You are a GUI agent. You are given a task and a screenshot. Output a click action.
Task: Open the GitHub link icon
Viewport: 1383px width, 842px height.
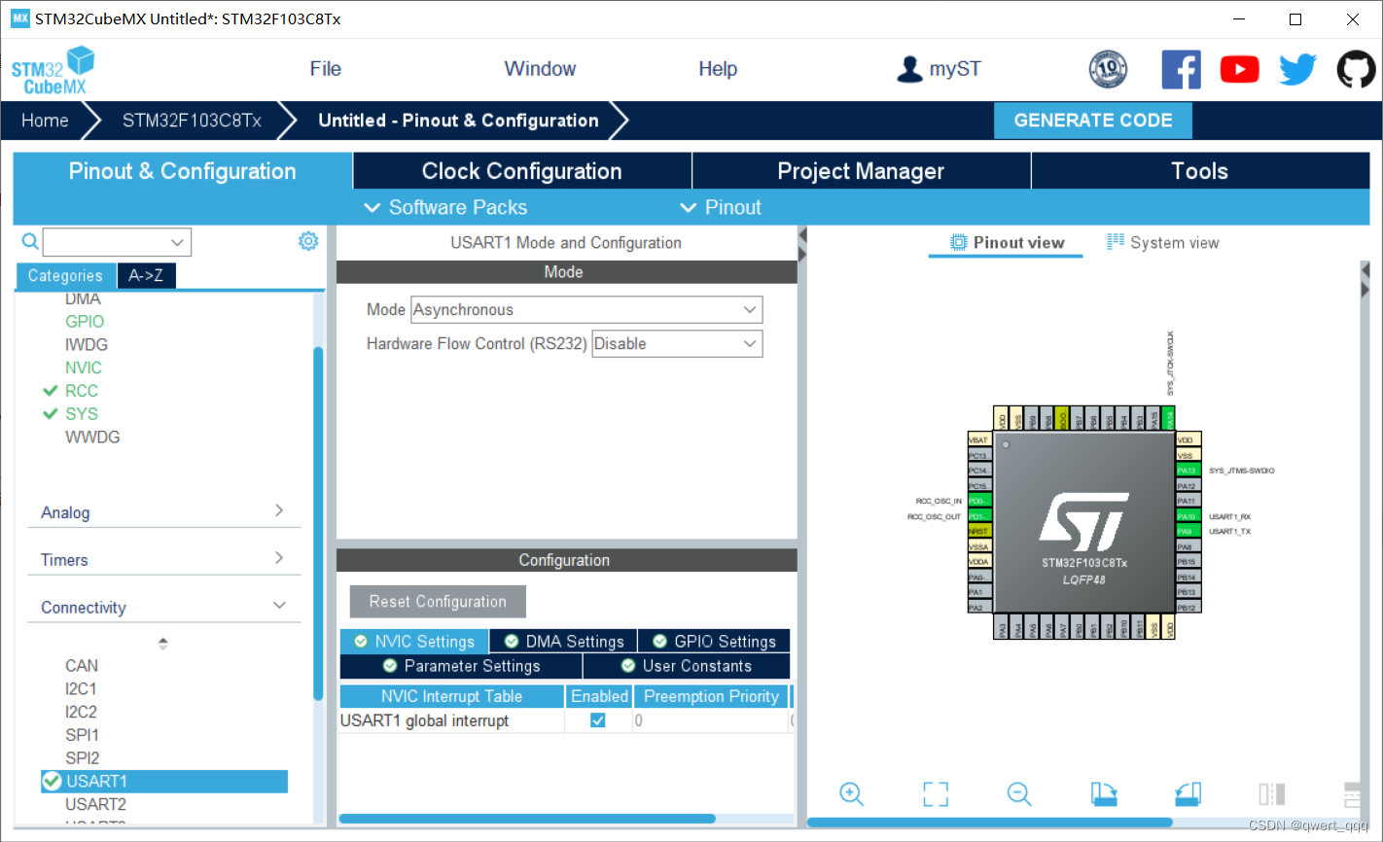click(x=1356, y=69)
